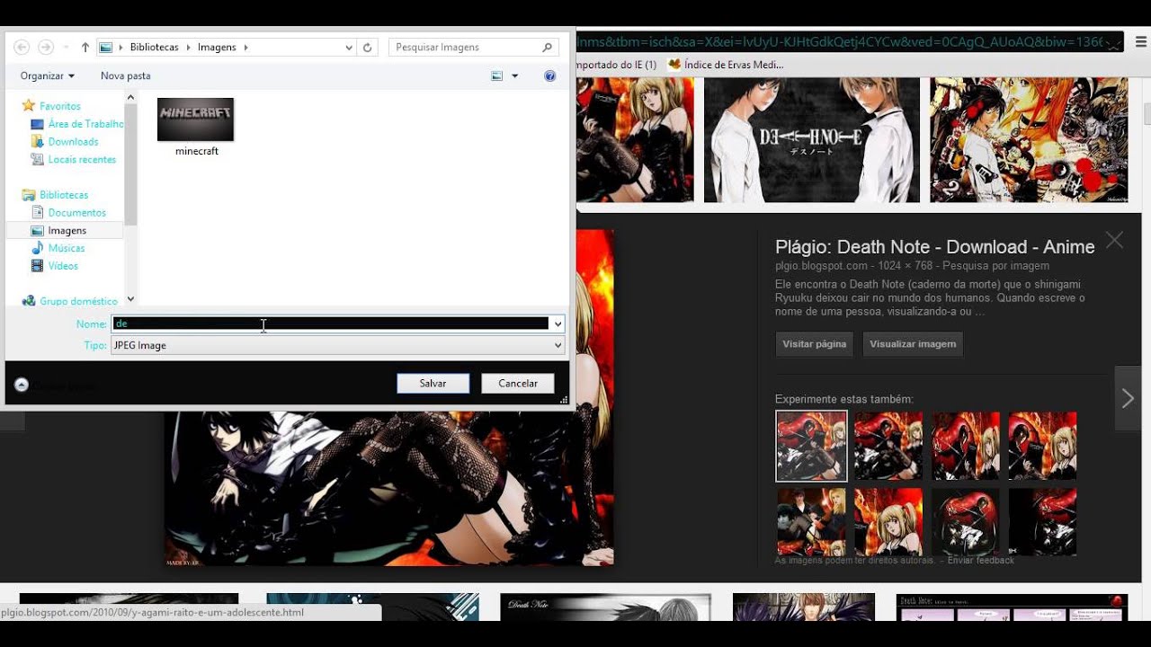The width and height of the screenshot is (1151, 647).
Task: Open the Tipo JPEG Image dropdown
Action: pos(337,345)
